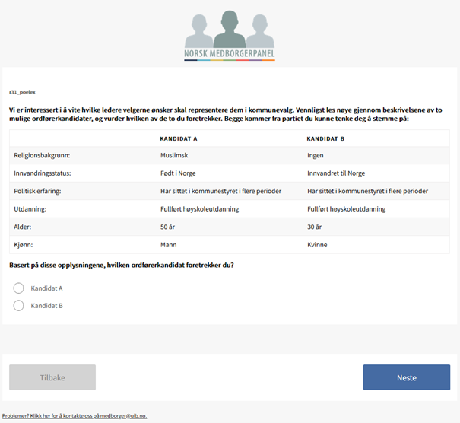This screenshot has width=460, height=423.
Task: Click the Politisk erfaring row label
Action: [37, 191]
